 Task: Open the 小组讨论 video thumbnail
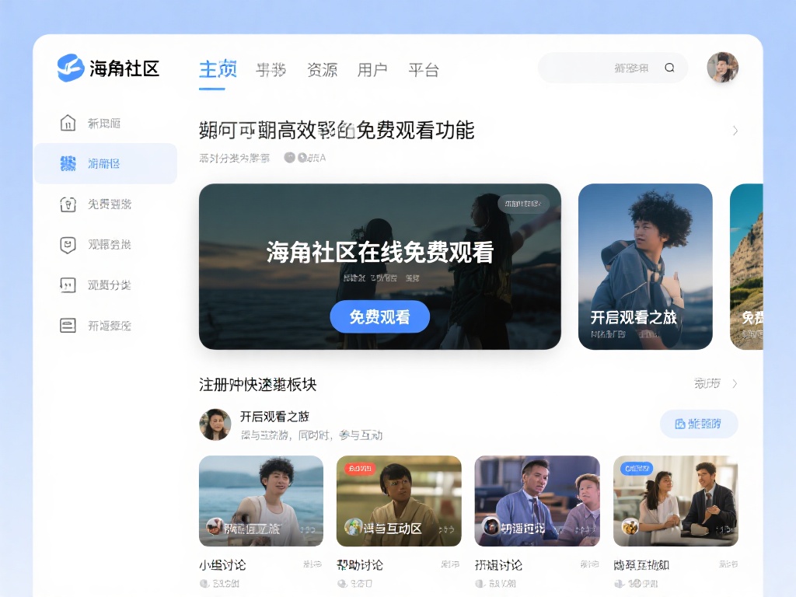(261, 501)
